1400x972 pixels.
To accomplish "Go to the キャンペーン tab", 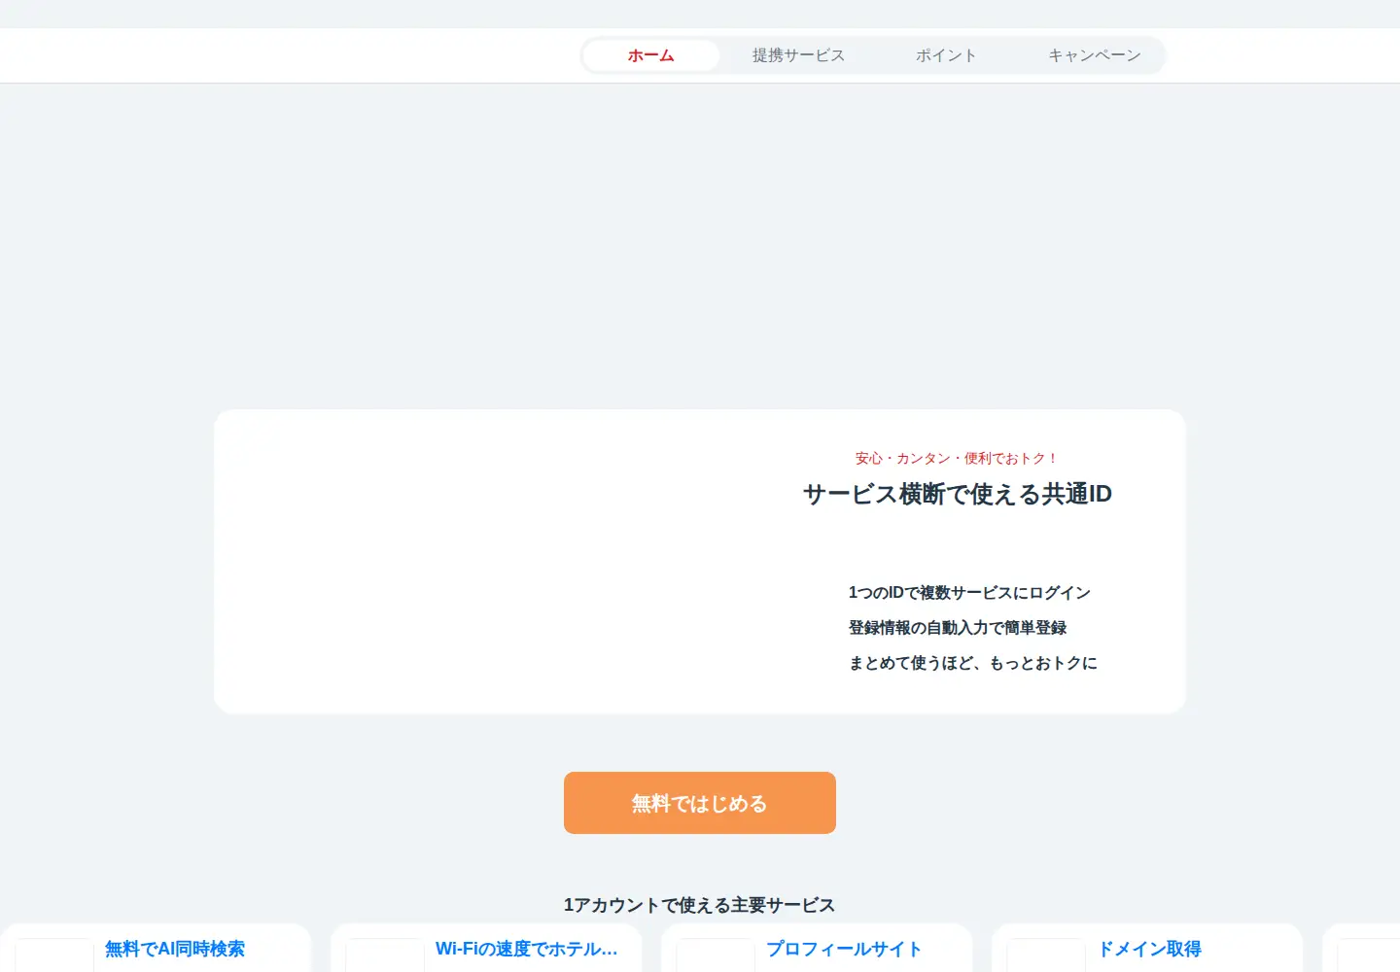I will 1094,55.
